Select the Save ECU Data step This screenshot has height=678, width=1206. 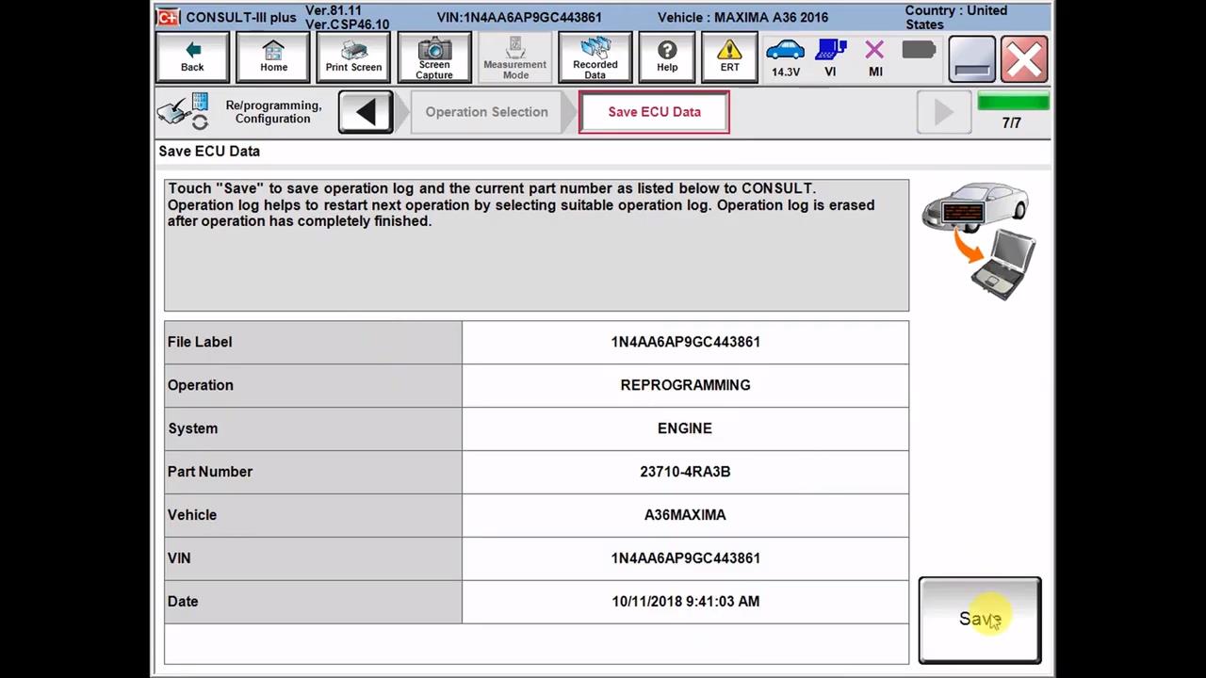point(654,112)
